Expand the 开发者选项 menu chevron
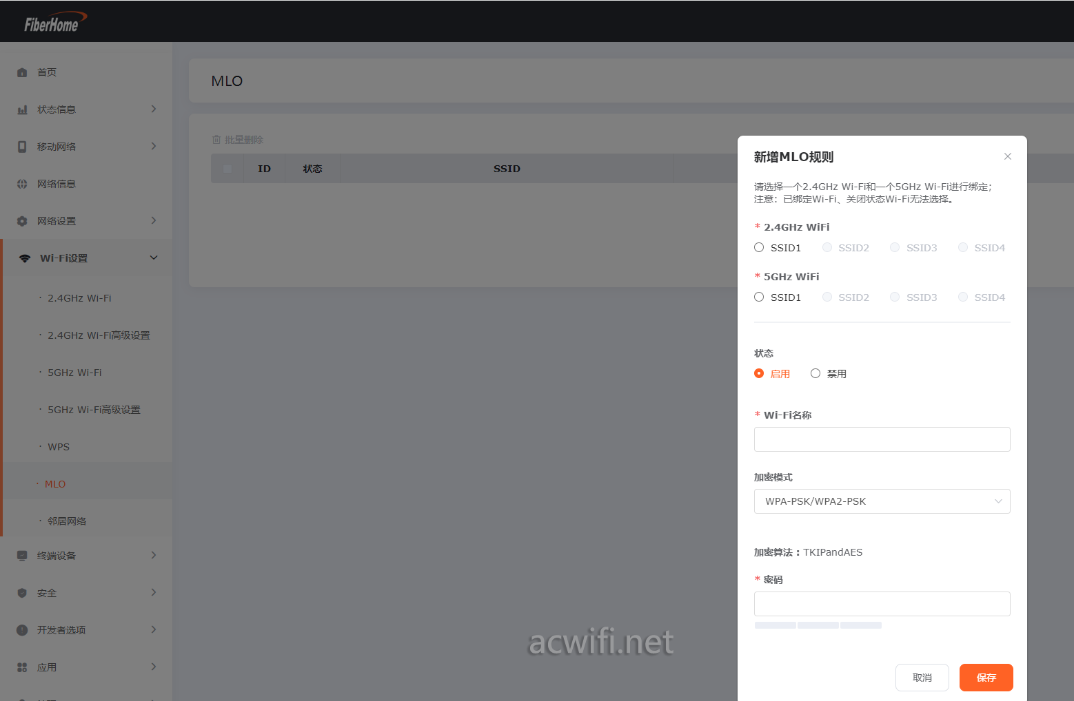1074x701 pixels. pyautogui.click(x=154, y=629)
